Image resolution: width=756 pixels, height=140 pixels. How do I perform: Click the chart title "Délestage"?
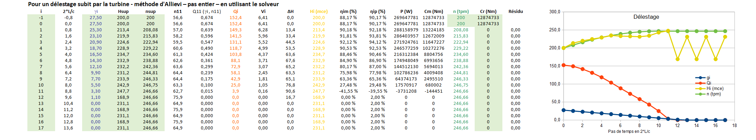646,17
